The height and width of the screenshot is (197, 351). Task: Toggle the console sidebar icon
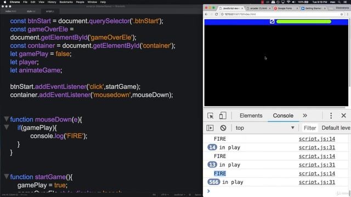[210, 128]
